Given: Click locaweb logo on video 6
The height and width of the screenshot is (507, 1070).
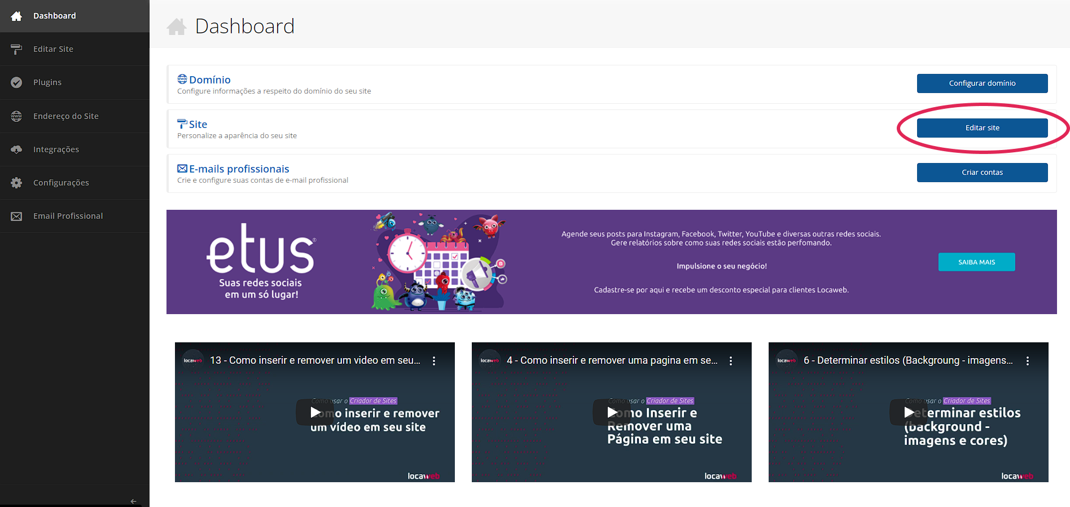Looking at the screenshot, I should point(1017,476).
